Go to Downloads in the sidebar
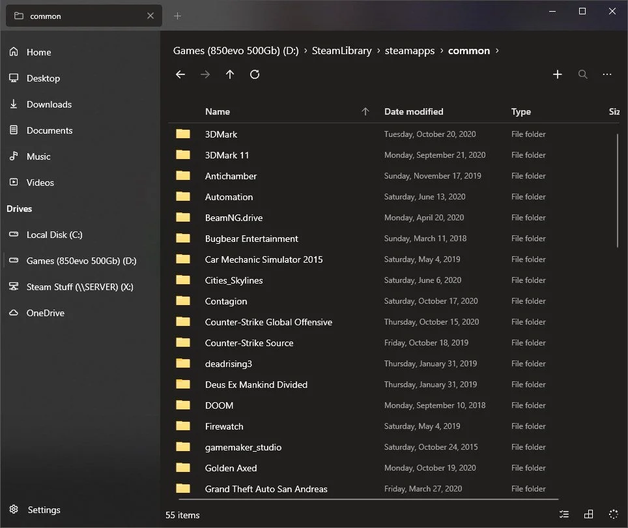 coord(80,104)
